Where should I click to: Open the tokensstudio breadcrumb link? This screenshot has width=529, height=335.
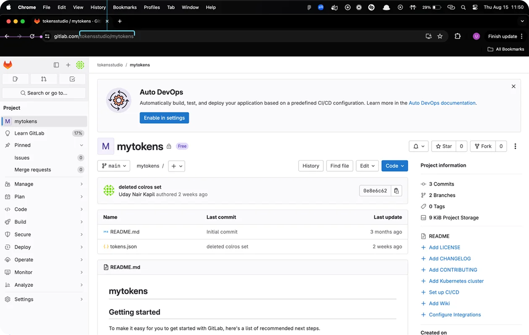click(x=110, y=65)
